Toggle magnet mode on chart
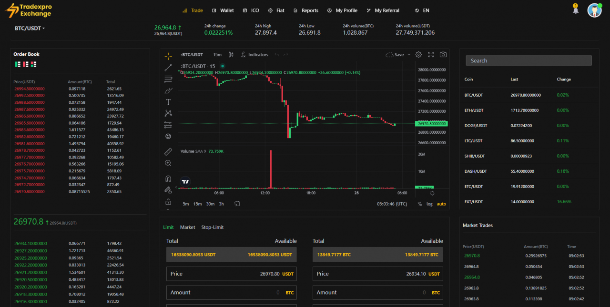 168,179
